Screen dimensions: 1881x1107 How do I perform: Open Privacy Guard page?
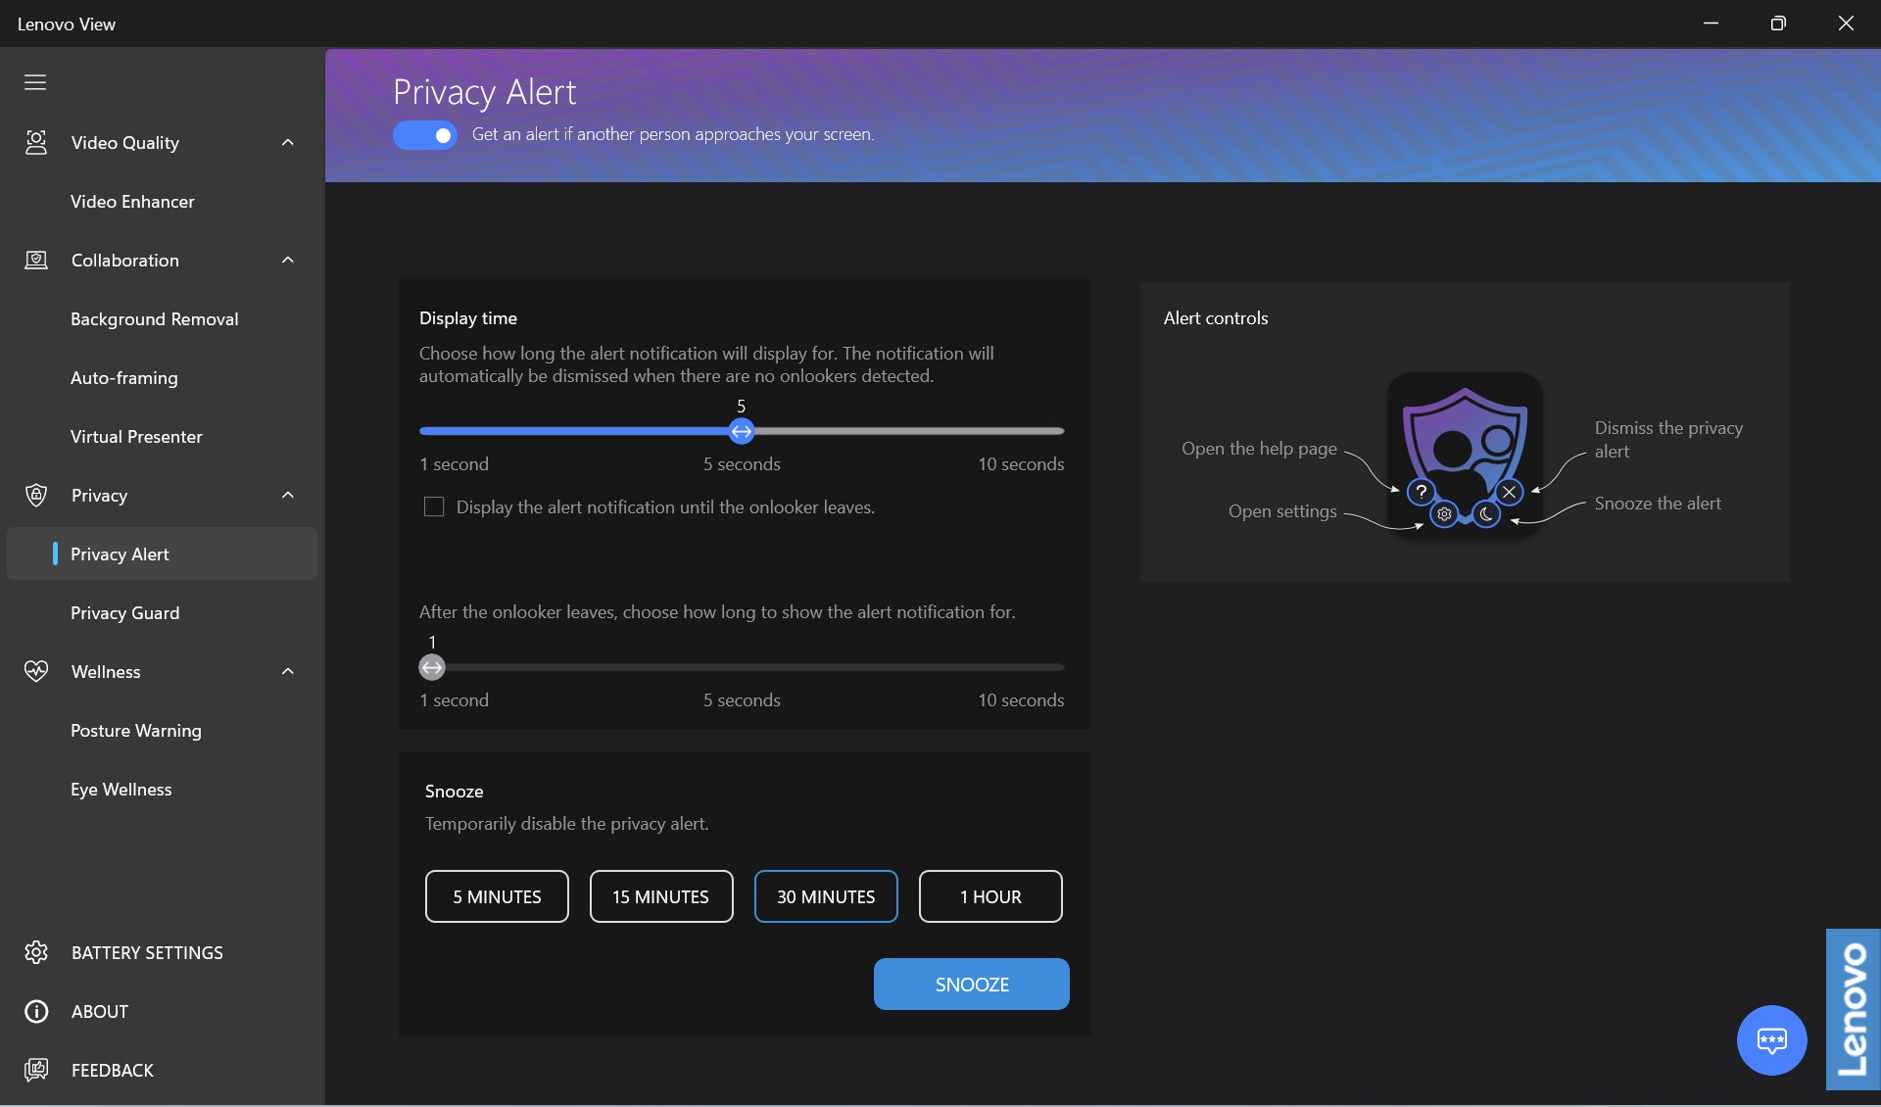(125, 613)
